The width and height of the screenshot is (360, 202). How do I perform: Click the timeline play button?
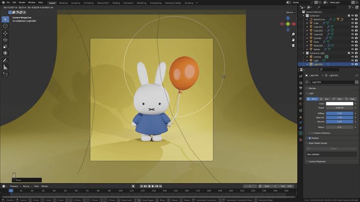(x=153, y=186)
